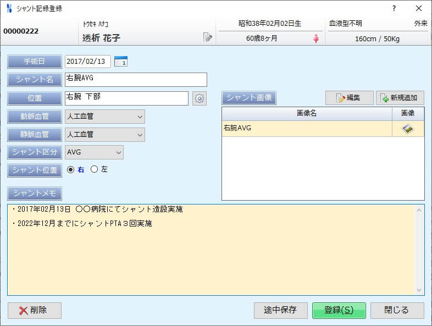The height and width of the screenshot is (326, 432).
Task: Open the 動脈血管 dropdown
Action: (x=105, y=117)
